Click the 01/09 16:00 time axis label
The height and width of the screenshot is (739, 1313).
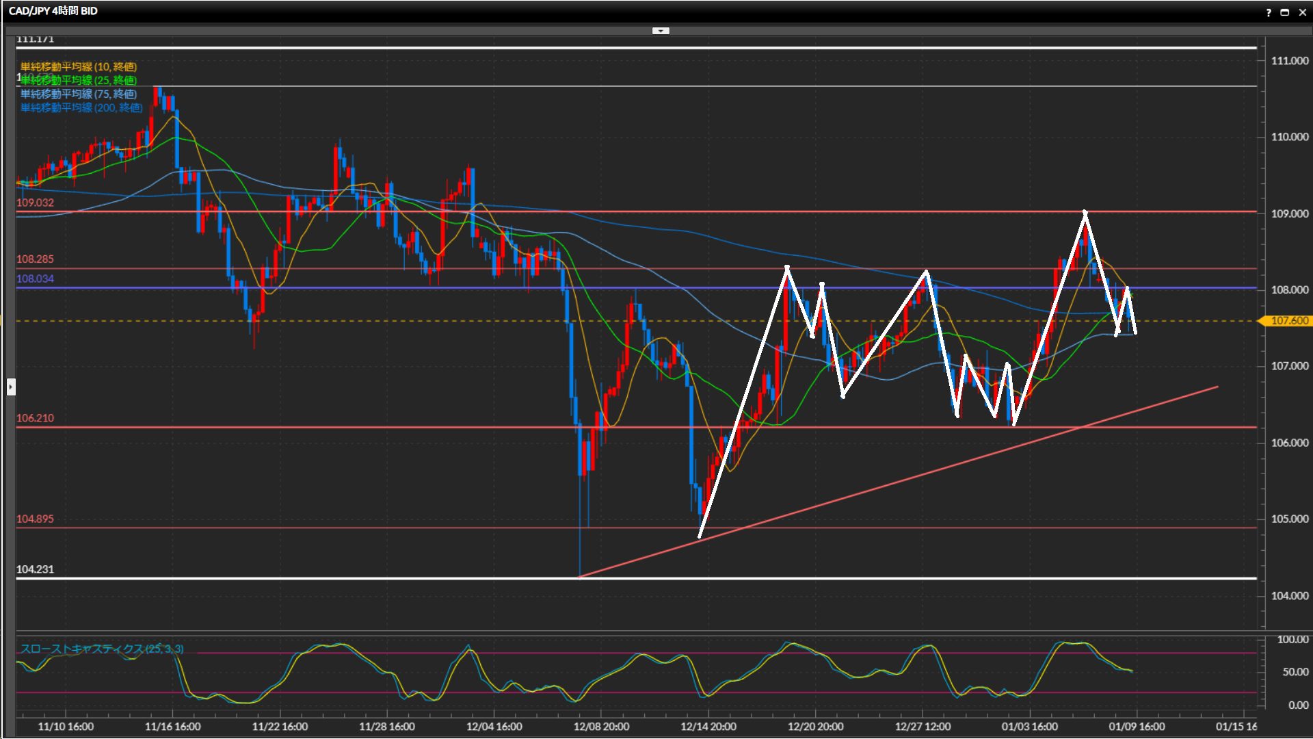click(1136, 727)
